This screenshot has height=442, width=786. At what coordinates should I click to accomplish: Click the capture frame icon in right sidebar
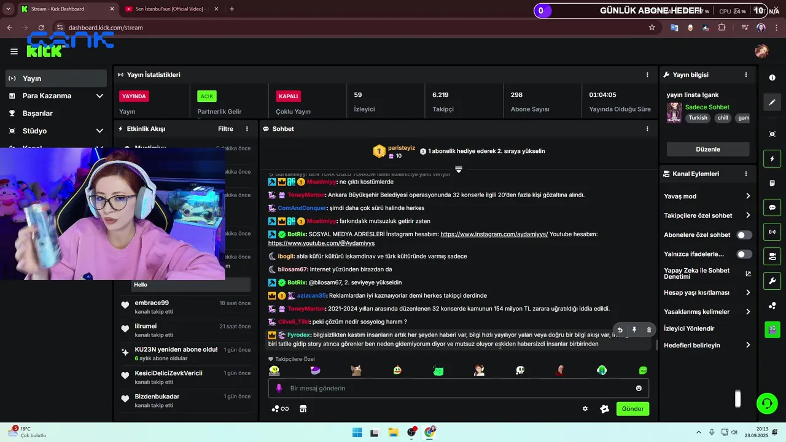point(772,134)
